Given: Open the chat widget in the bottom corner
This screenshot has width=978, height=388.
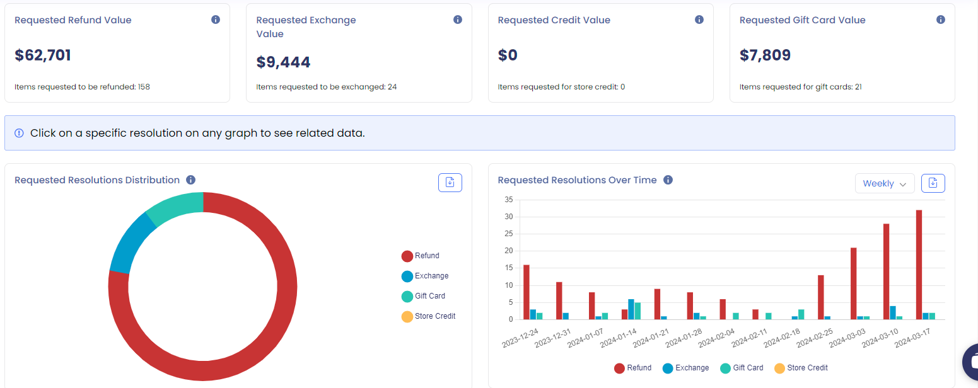Looking at the screenshot, I should tap(971, 362).
